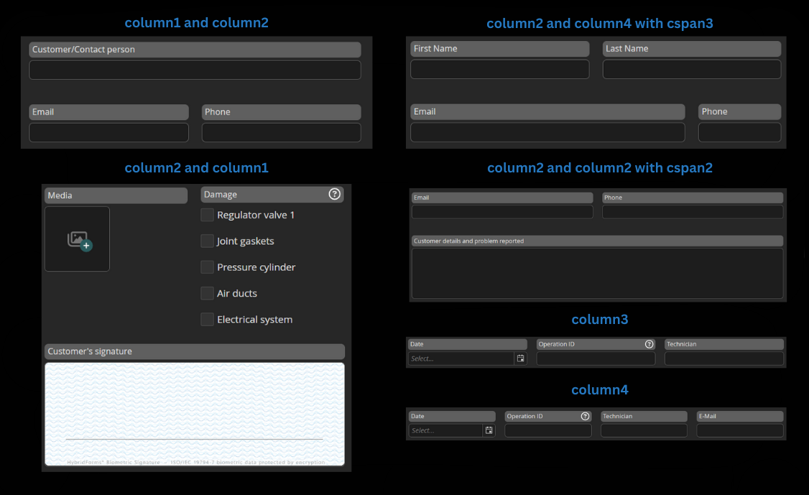Enable the Pressure cylinder checkbox
Image resolution: width=809 pixels, height=495 pixels.
coord(207,267)
